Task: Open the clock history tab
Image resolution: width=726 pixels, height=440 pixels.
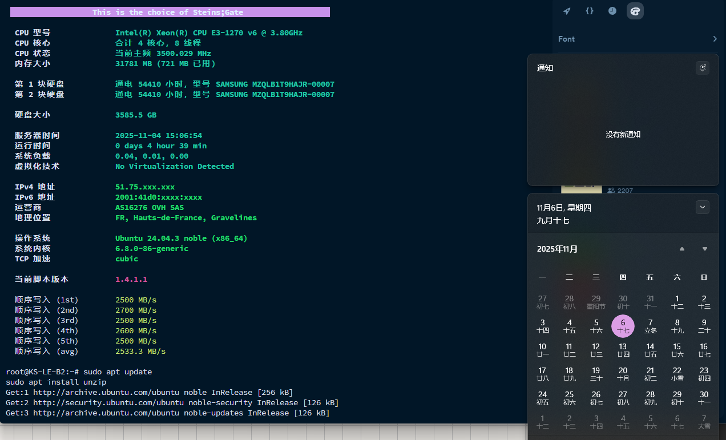Action: 612,11
